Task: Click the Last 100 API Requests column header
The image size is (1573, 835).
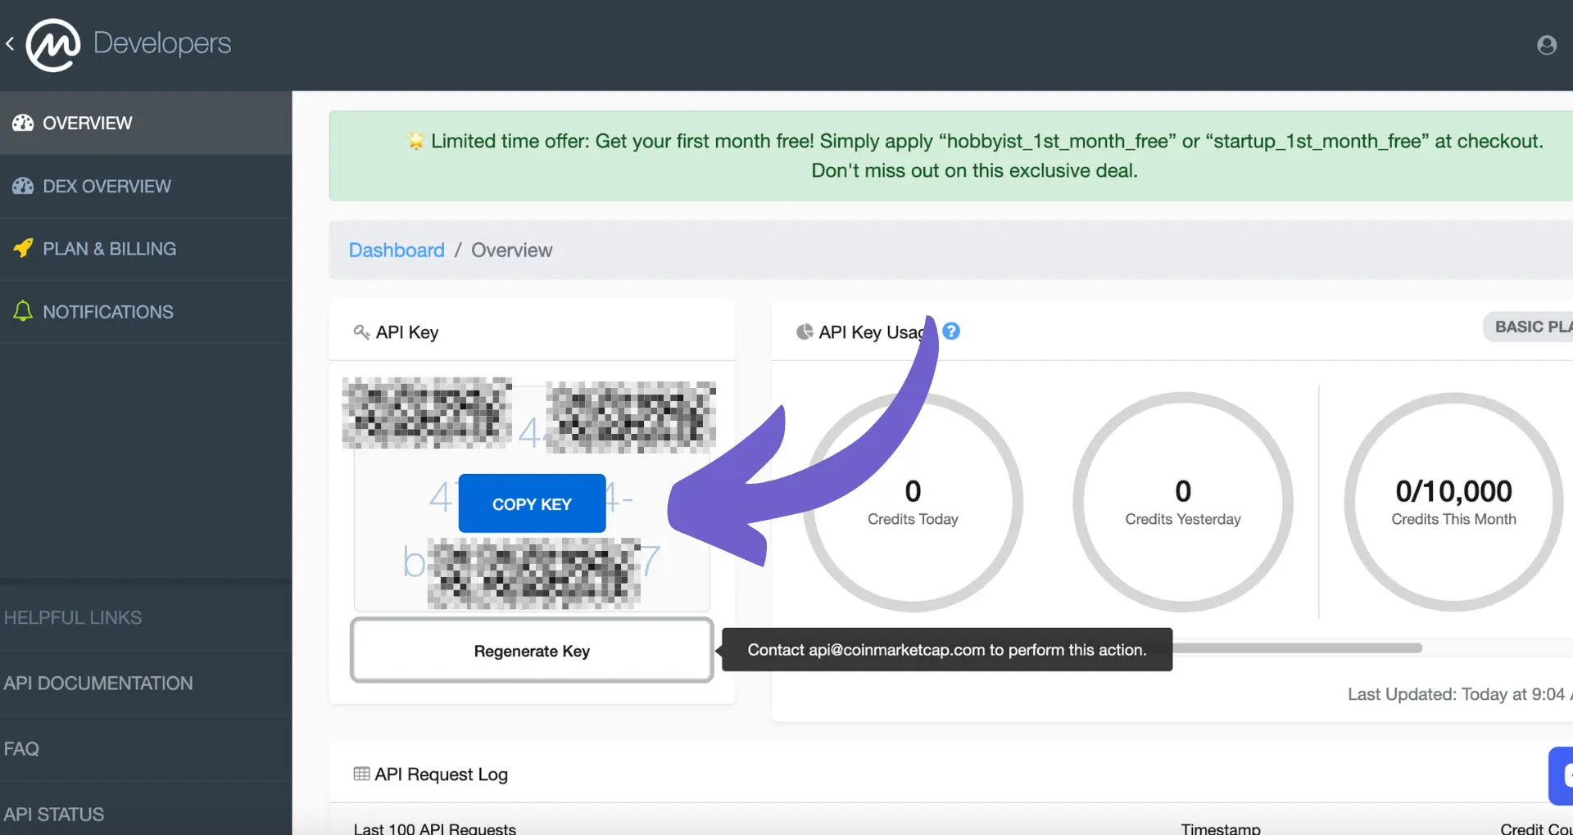Action: [434, 828]
